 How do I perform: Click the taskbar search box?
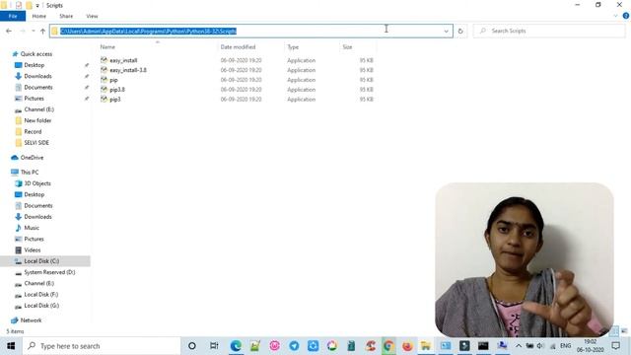(101, 346)
